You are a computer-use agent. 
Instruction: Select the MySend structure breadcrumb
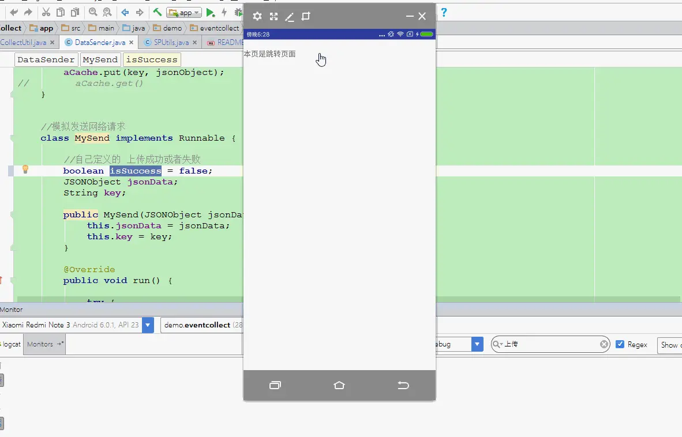point(100,59)
